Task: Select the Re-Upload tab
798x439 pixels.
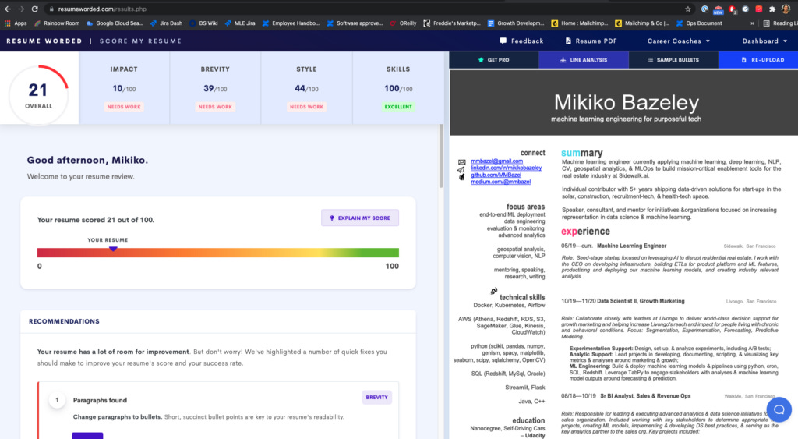Action: (757, 59)
